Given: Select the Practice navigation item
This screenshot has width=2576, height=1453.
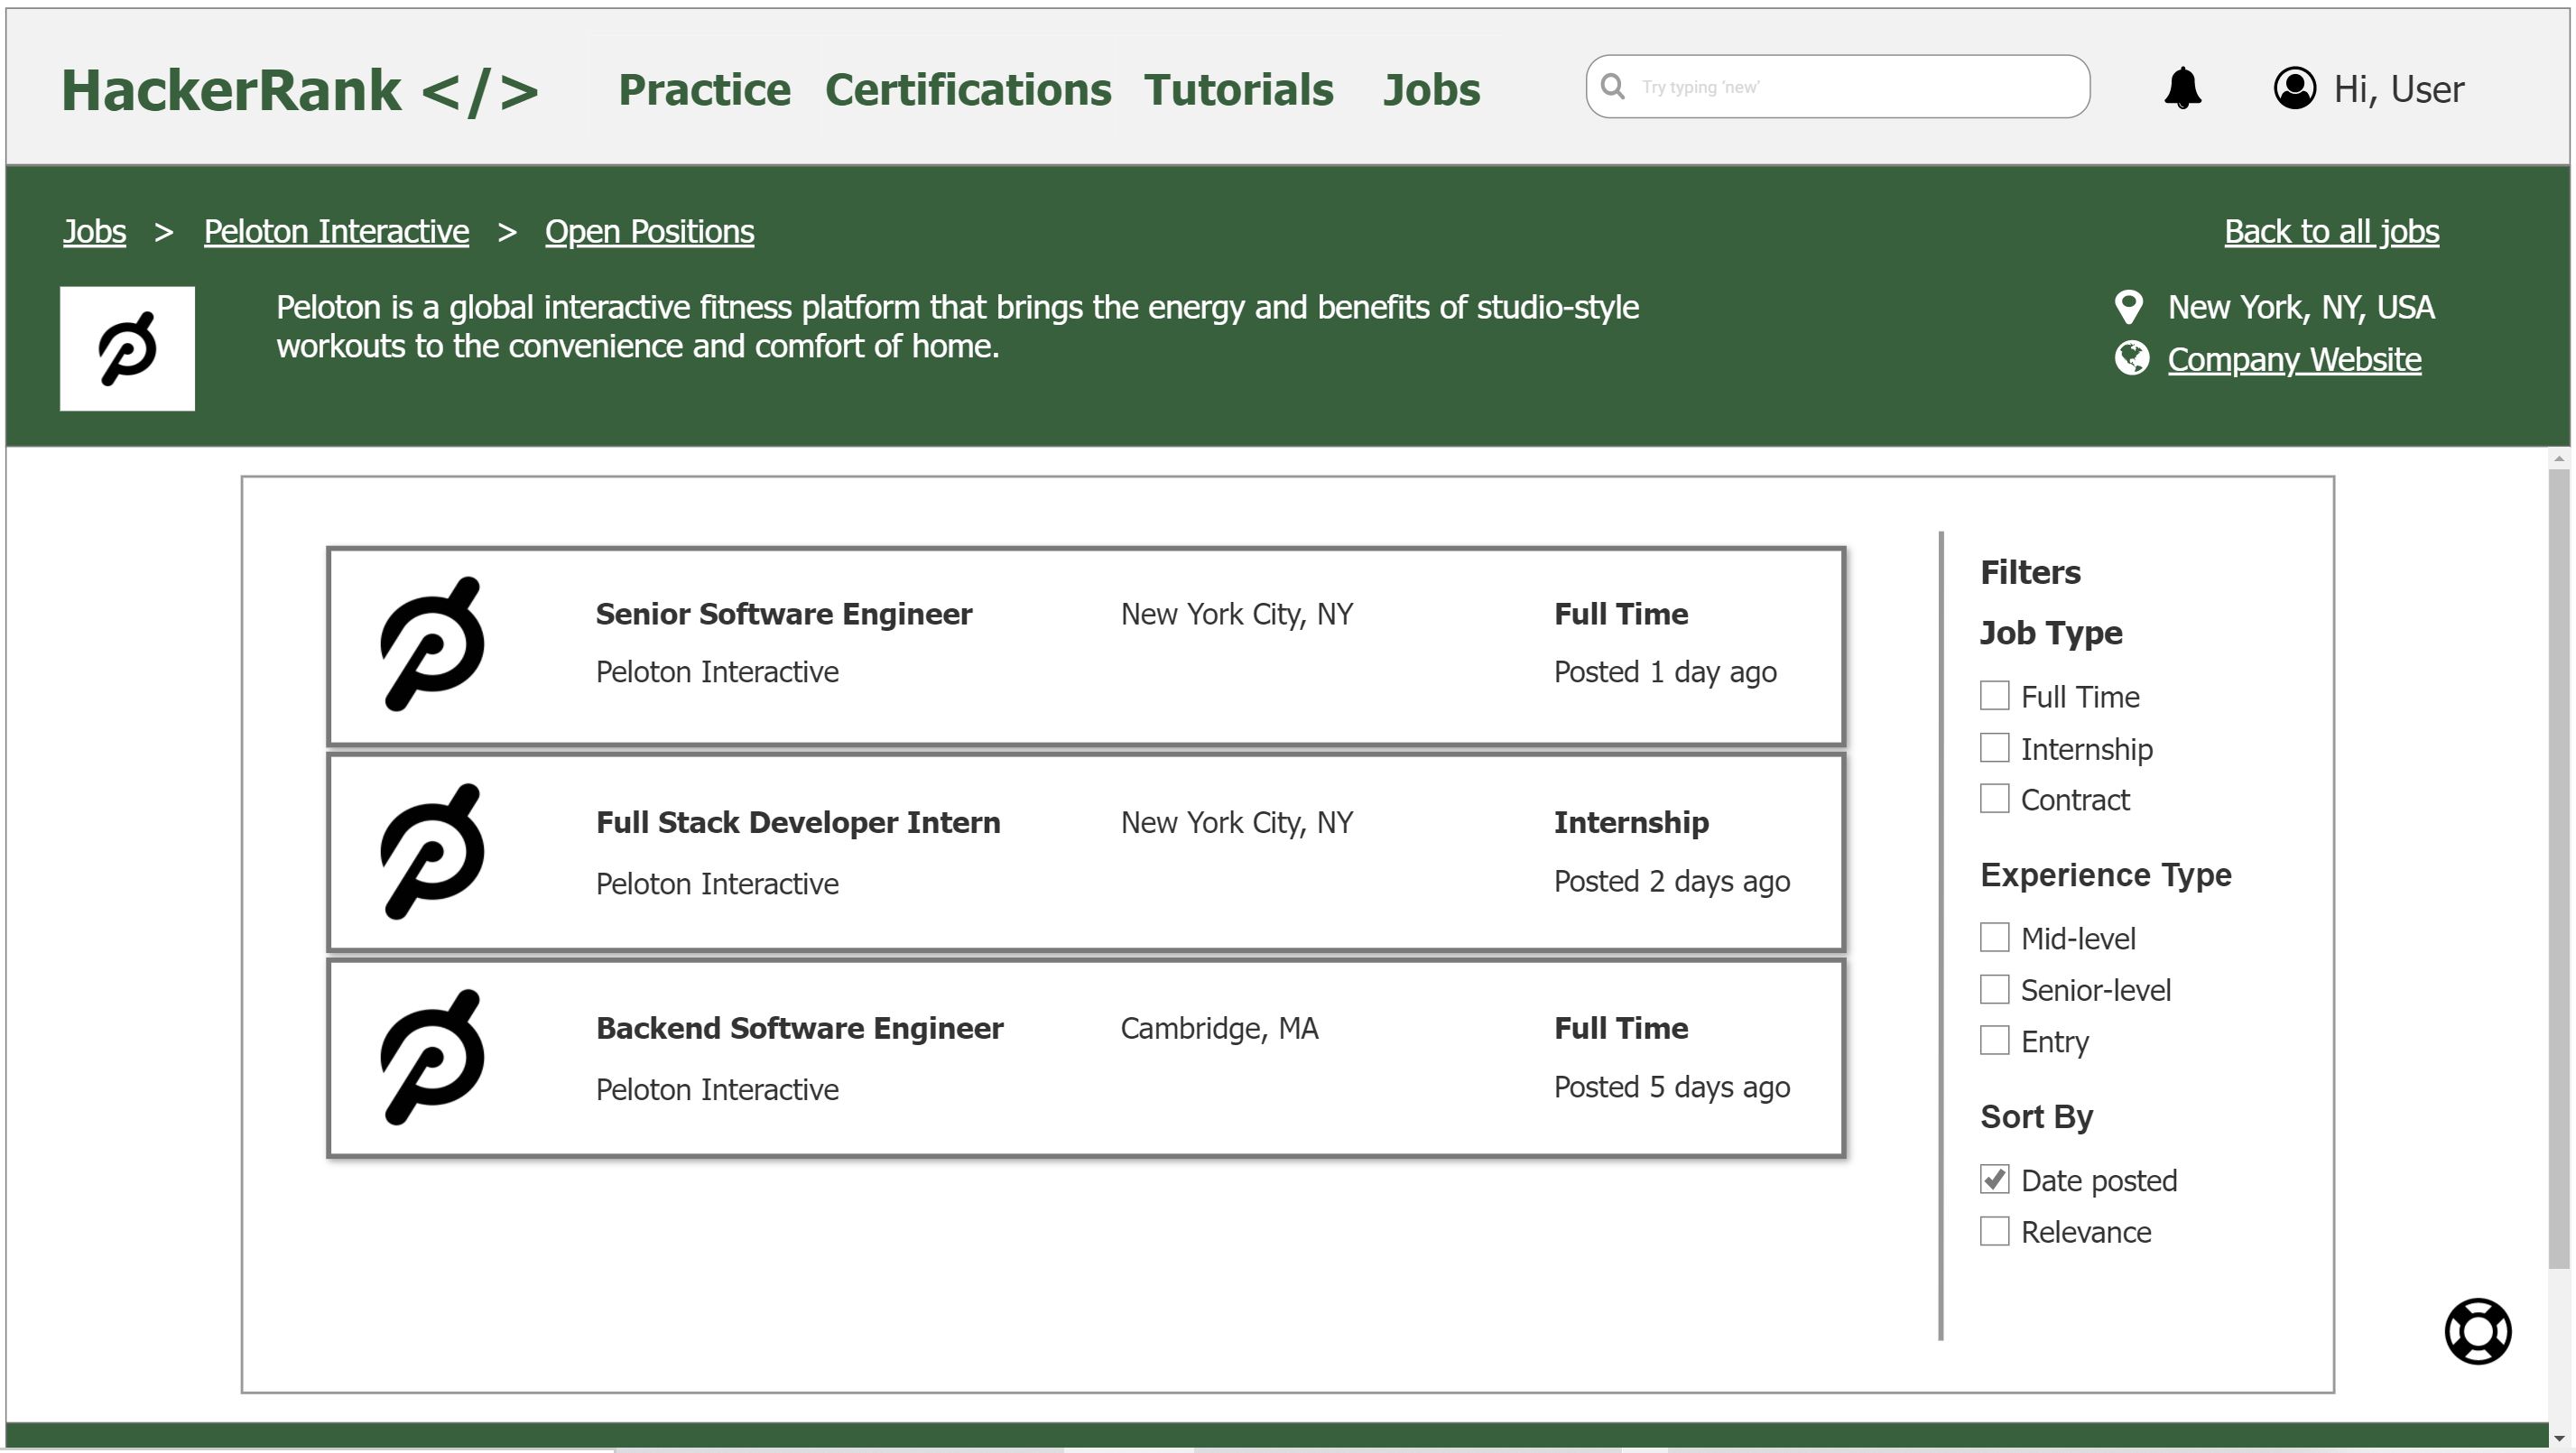Looking at the screenshot, I should click(x=705, y=89).
